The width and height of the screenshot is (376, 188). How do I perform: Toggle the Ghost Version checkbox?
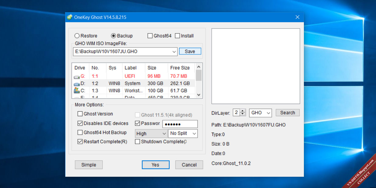80,114
